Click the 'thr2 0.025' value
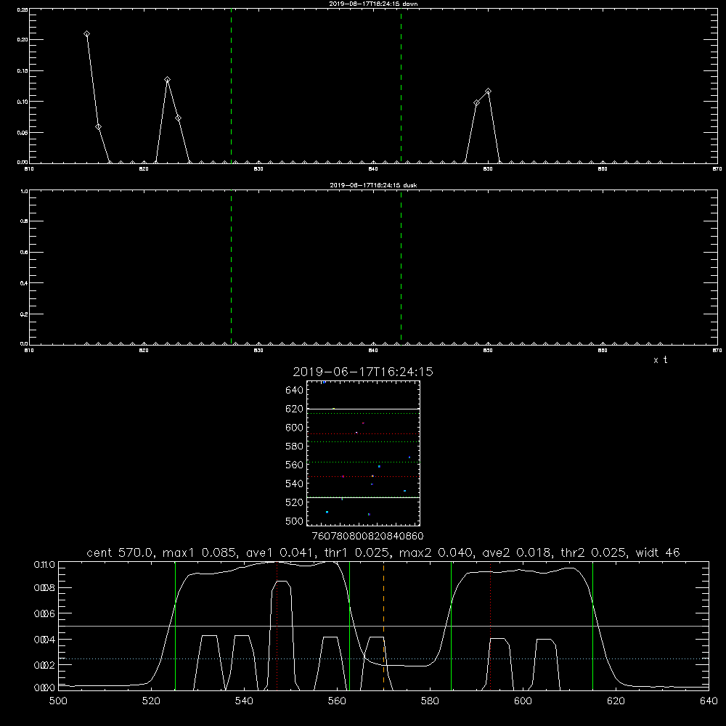The height and width of the screenshot is (726, 726). coord(594,552)
